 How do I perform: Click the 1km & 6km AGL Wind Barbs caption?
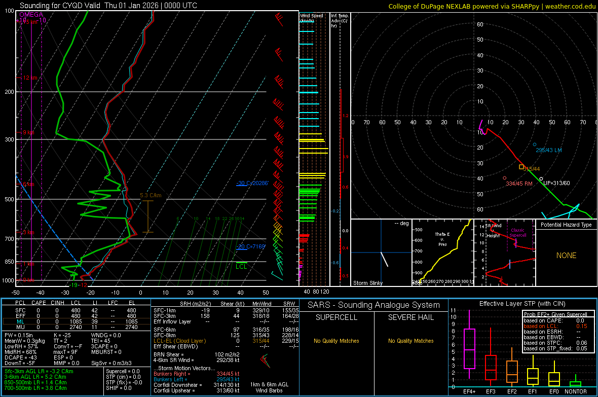269,387
